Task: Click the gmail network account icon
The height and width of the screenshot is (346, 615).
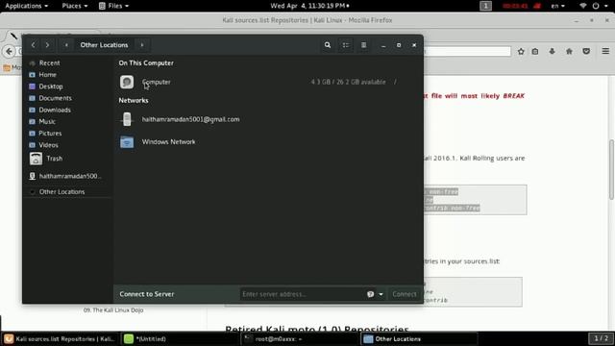Action: click(x=127, y=119)
